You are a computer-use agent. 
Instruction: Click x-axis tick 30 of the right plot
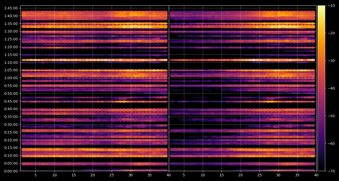tap(278, 175)
